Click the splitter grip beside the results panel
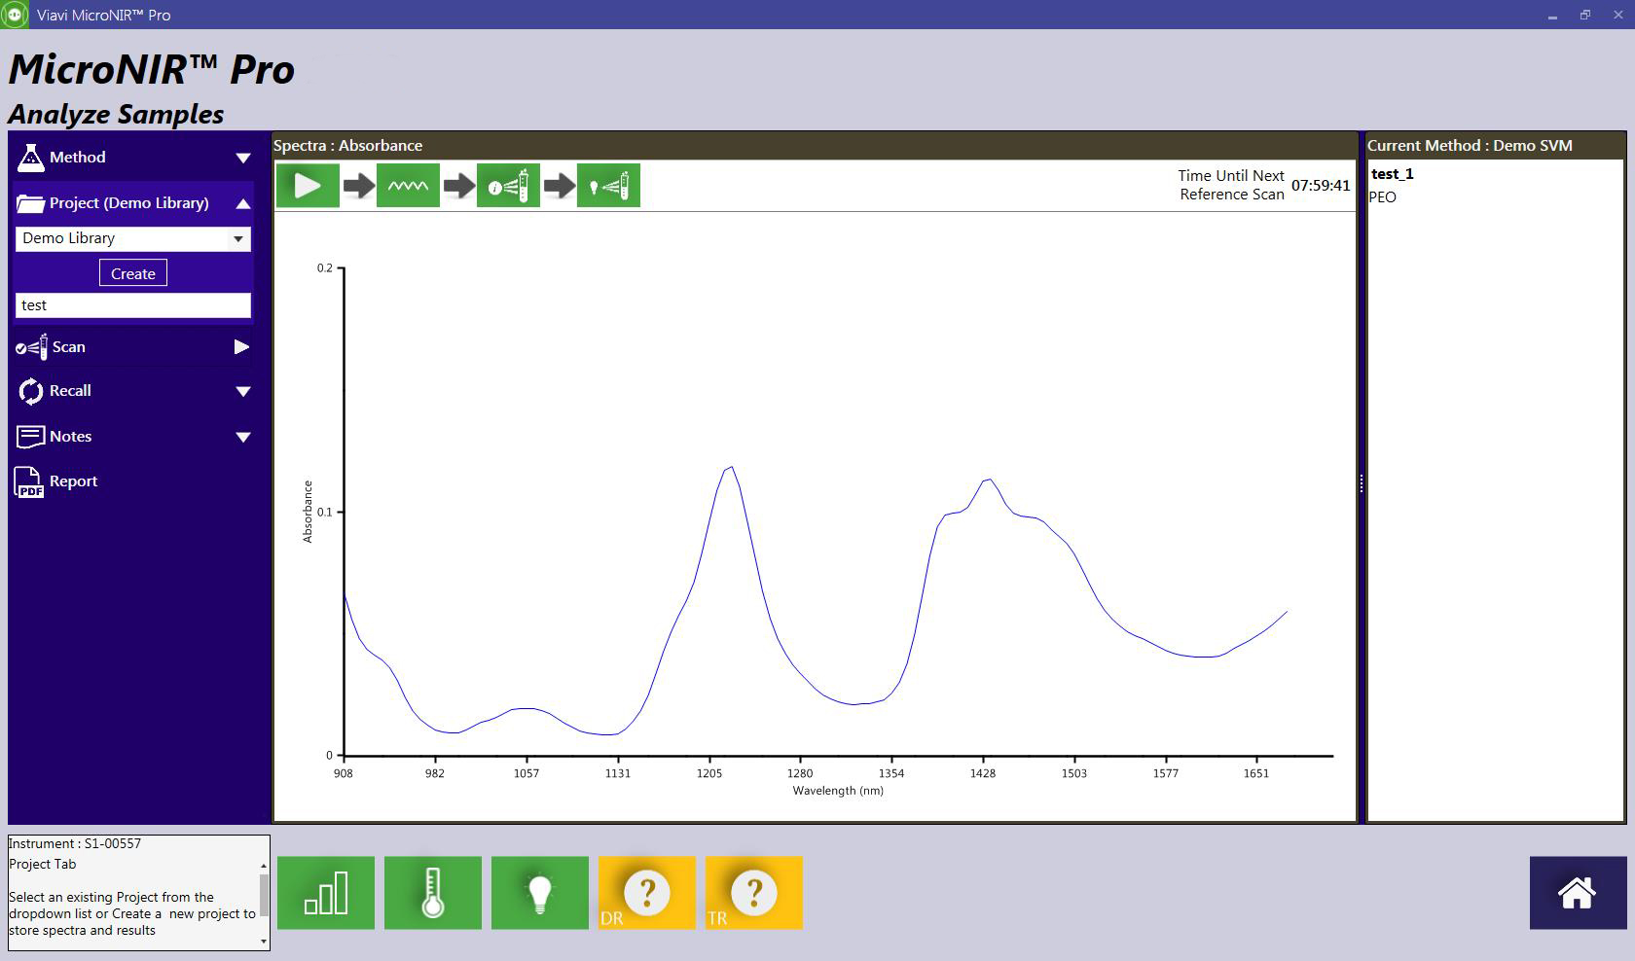The height and width of the screenshot is (961, 1635). click(1361, 483)
